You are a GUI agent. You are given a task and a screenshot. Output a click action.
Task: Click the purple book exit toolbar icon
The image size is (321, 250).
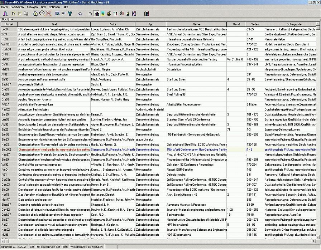pyautogui.click(x=5, y=14)
